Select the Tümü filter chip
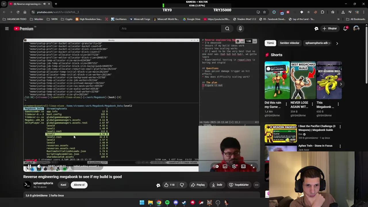 pos(270,43)
